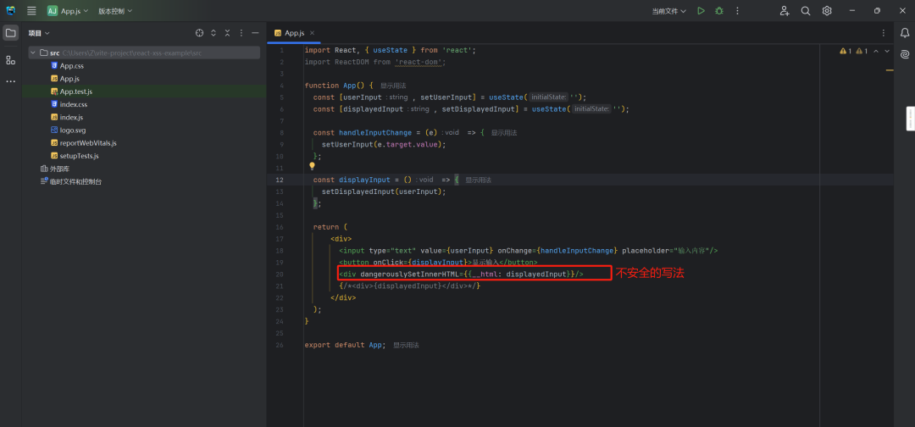The height and width of the screenshot is (427, 915).
Task: Open IDE settings gear
Action: tap(827, 10)
